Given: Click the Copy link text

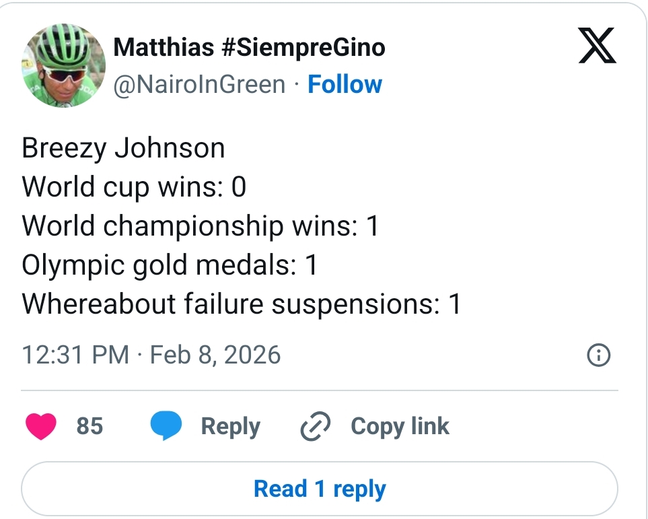Looking at the screenshot, I should (400, 426).
